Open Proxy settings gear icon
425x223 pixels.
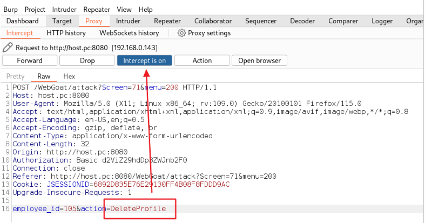click(181, 33)
